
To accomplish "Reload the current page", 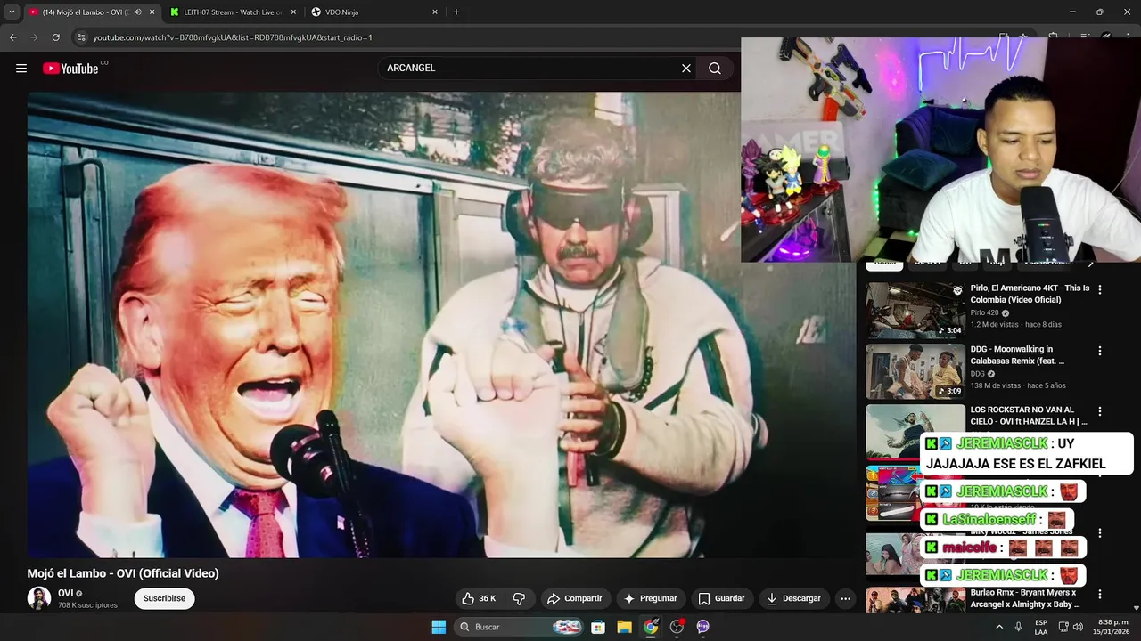I will point(55,37).
